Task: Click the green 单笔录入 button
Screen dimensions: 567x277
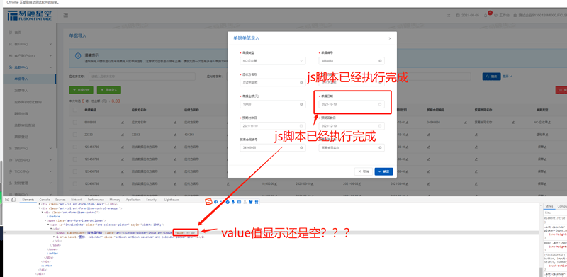Action: tap(109, 90)
